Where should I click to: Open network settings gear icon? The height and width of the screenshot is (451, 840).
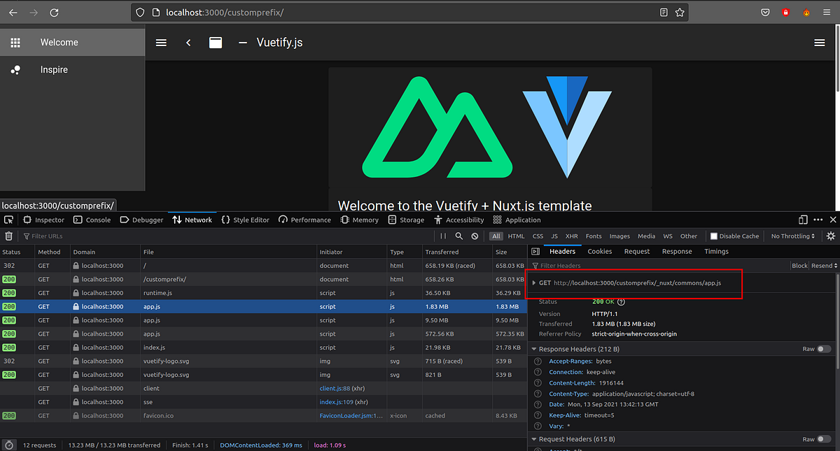tap(831, 236)
